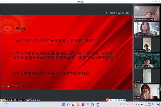This screenshot has height=107, width=161.
Task: Toggle Chinese/English mode in Sogou bar
Action: tap(111, 100)
